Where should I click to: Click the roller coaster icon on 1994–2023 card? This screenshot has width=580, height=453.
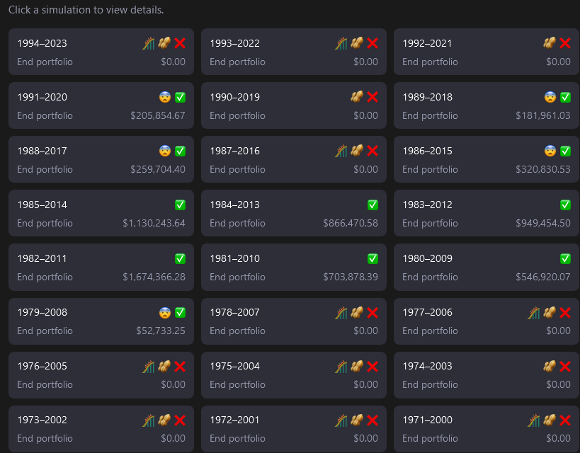pos(149,43)
